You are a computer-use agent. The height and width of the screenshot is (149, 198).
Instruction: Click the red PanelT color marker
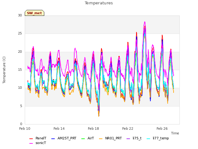tap(31, 139)
